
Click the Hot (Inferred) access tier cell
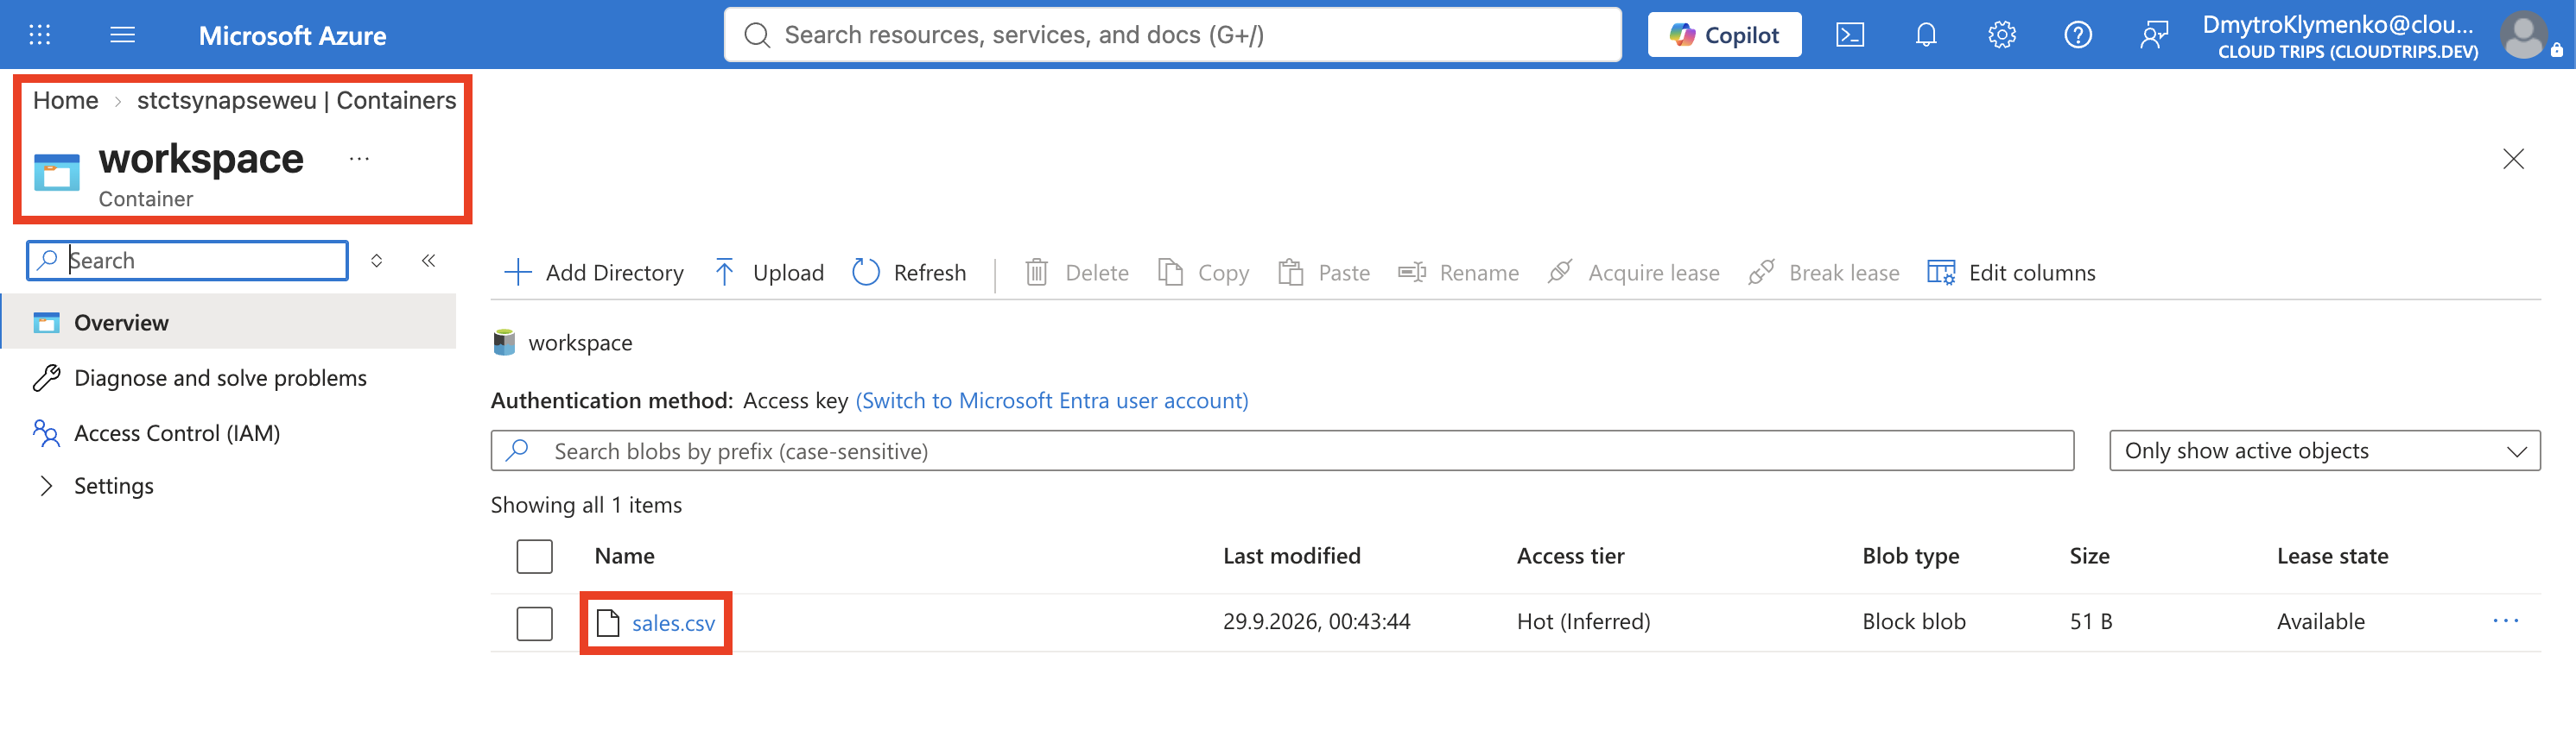1583,621
